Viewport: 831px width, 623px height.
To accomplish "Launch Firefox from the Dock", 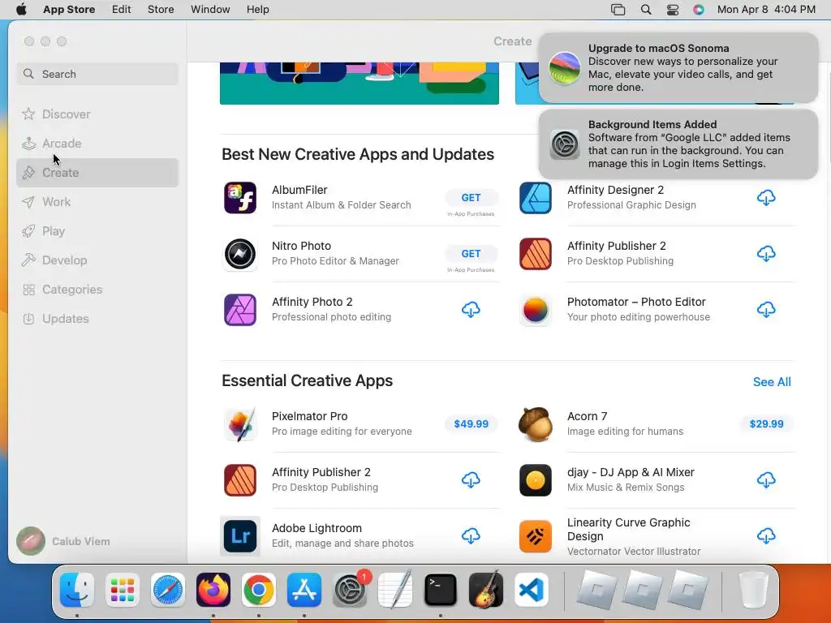I will (x=213, y=590).
